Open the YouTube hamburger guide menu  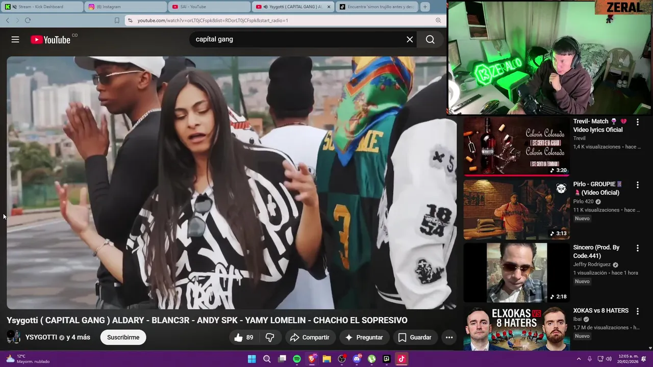pos(15,39)
